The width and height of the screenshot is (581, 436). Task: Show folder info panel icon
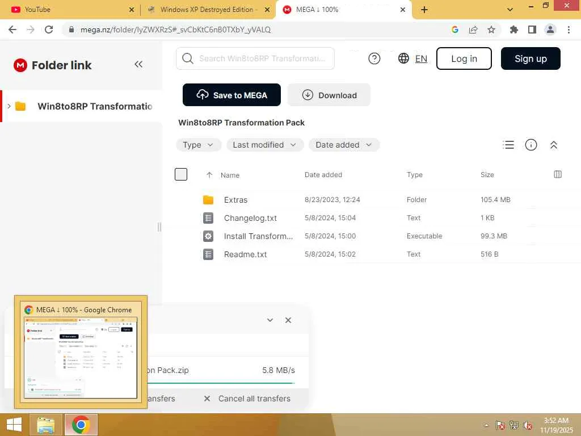(531, 145)
